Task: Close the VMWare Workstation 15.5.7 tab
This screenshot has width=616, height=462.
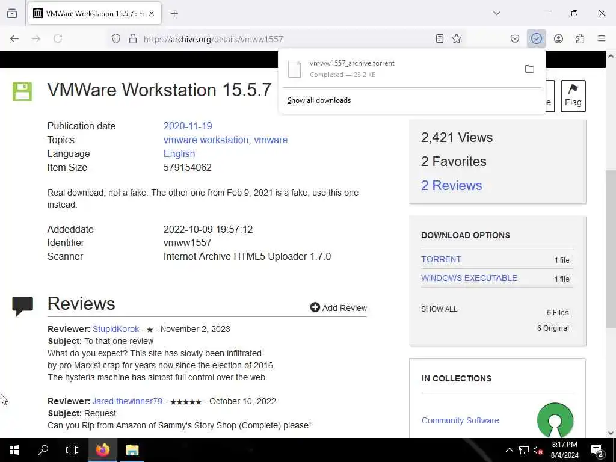Action: point(152,13)
